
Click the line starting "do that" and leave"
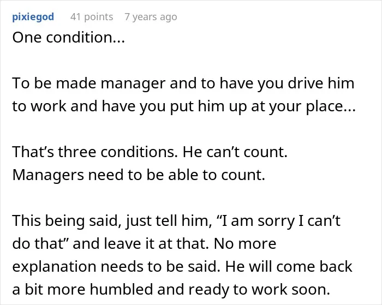point(144,243)
